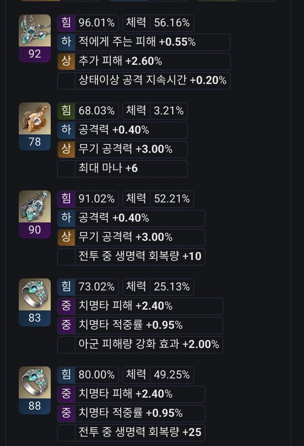The width and height of the screenshot is (304, 446).
Task: Select the 적에게 주는 피해 +0.55% row
Action: coord(144,42)
